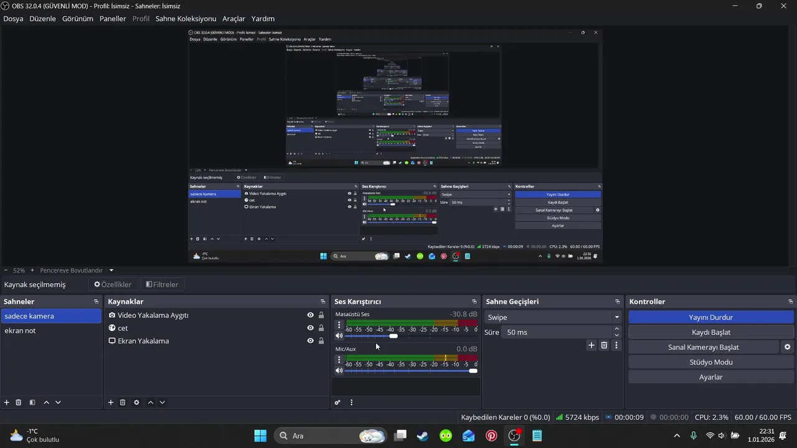Mute Masaüstü Ses speaker icon
797x448 pixels.
click(x=339, y=336)
